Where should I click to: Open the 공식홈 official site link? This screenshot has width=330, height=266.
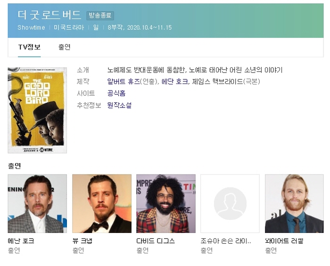(116, 93)
